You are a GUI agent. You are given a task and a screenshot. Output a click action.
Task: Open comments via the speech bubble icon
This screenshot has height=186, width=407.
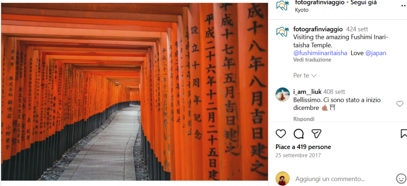pos(298,134)
